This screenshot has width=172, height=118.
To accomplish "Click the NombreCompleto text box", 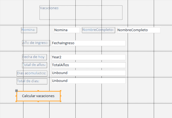I will [x=139, y=30].
